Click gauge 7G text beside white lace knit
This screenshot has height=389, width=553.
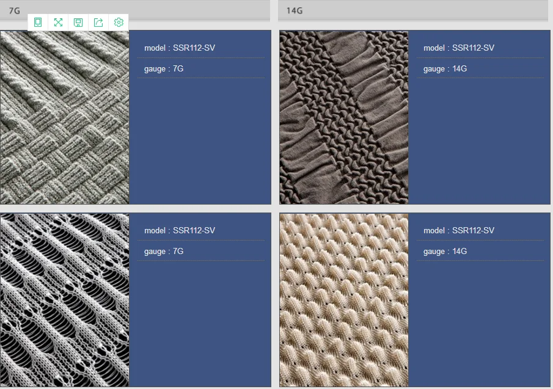(x=164, y=252)
